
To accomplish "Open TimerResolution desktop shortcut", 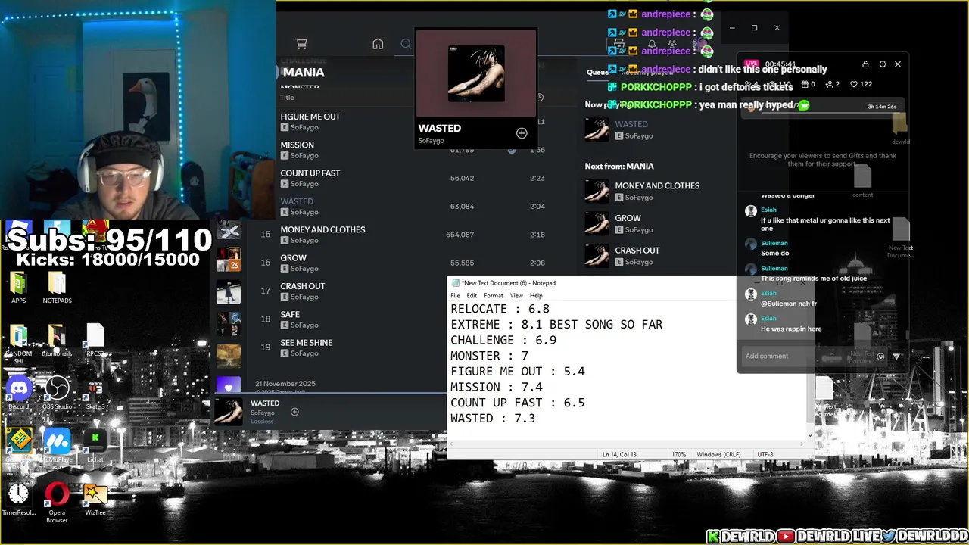I will (19, 500).
